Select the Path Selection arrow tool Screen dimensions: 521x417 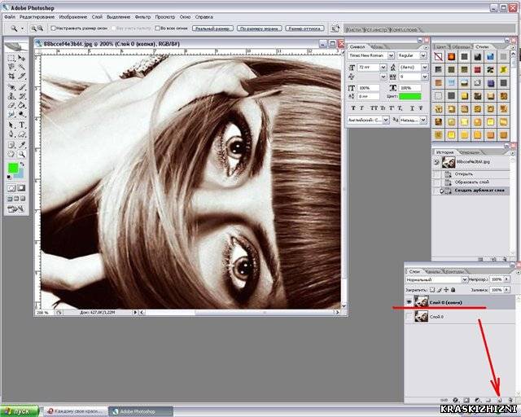tap(11, 125)
